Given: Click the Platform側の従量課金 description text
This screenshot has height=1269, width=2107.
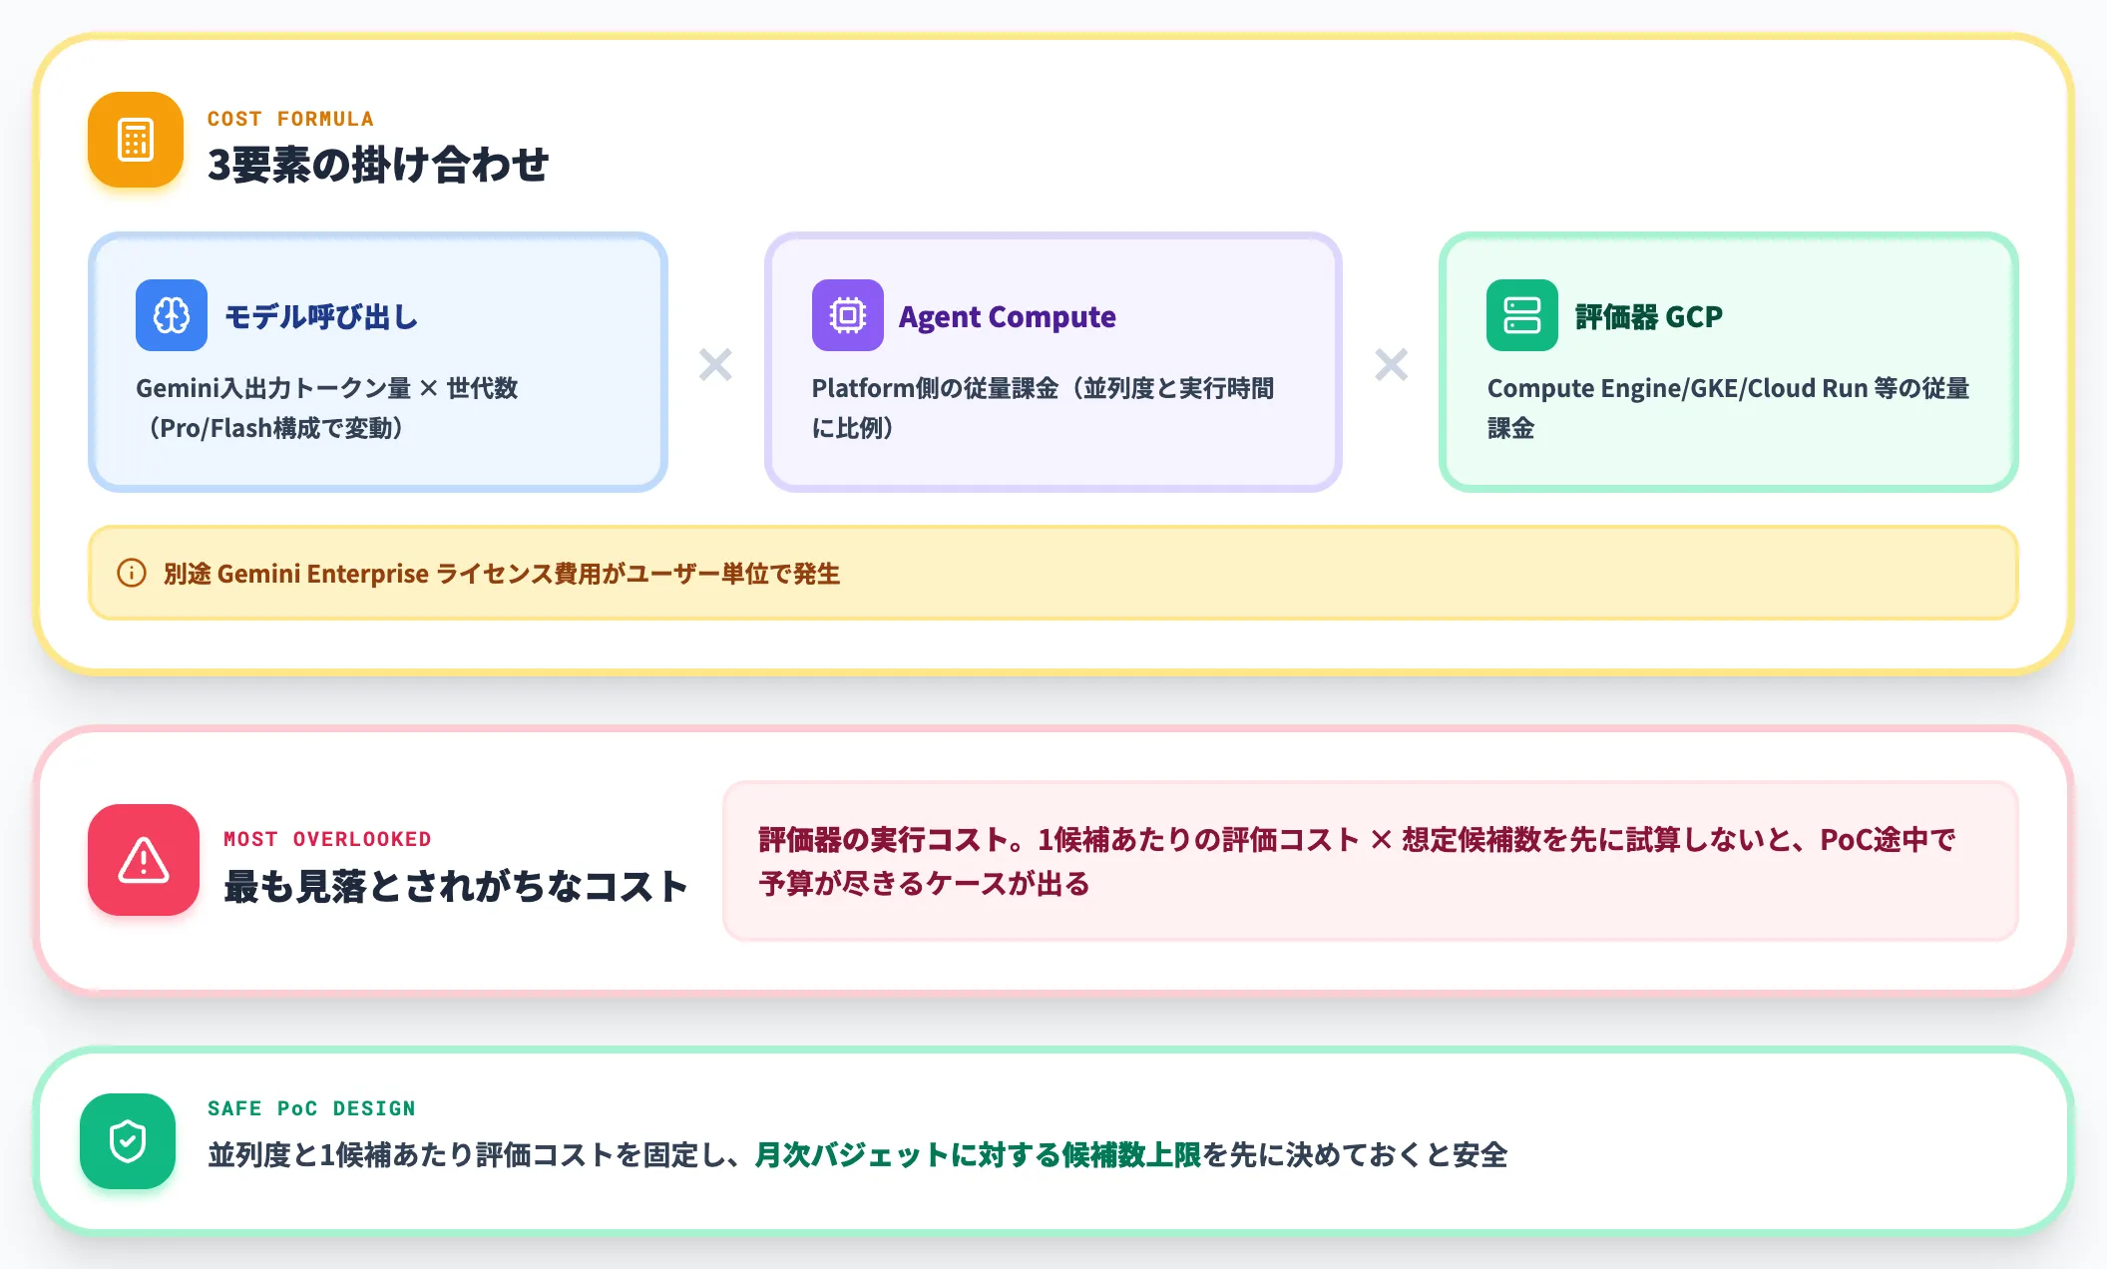Looking at the screenshot, I should tap(1044, 408).
